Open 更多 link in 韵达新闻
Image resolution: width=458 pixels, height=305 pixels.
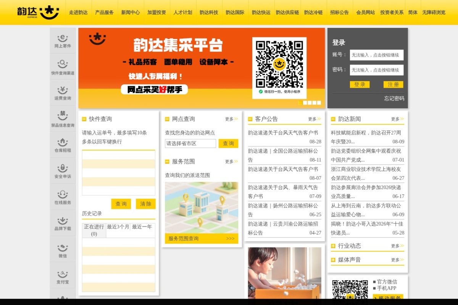point(397,119)
